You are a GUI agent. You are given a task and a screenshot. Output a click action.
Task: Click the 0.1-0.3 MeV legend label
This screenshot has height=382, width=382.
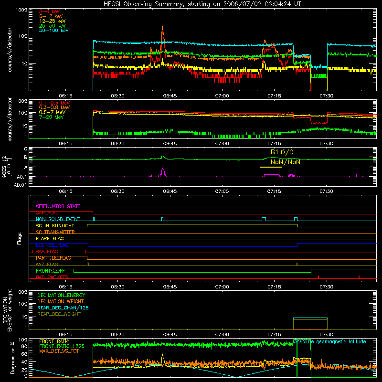click(x=54, y=103)
